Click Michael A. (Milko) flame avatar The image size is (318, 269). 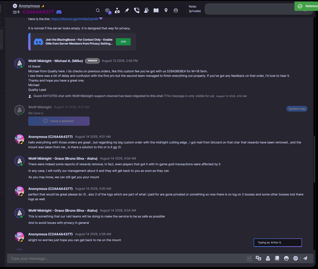20,63
